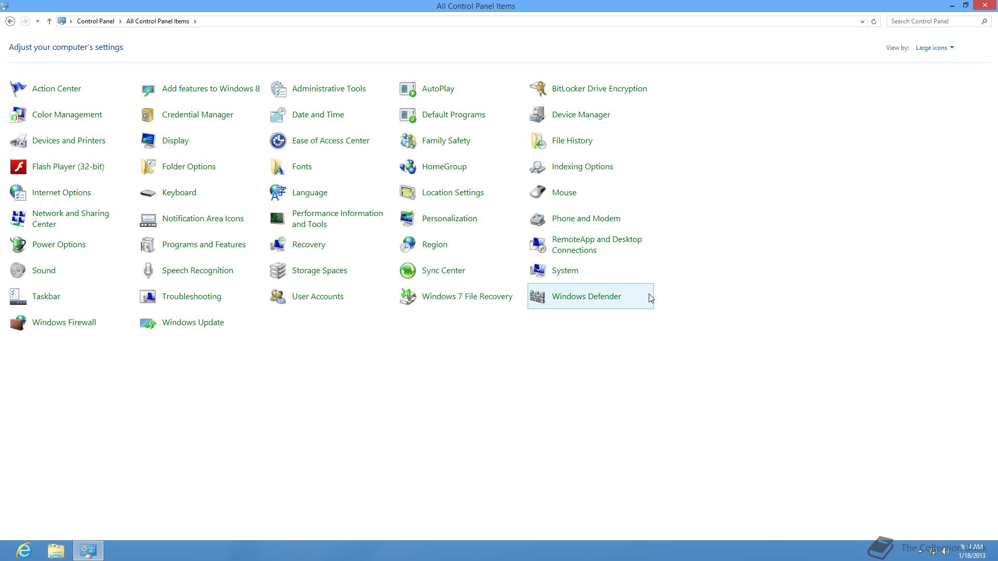Image resolution: width=998 pixels, height=561 pixels.
Task: Open the Location Settings link
Action: pyautogui.click(x=453, y=193)
